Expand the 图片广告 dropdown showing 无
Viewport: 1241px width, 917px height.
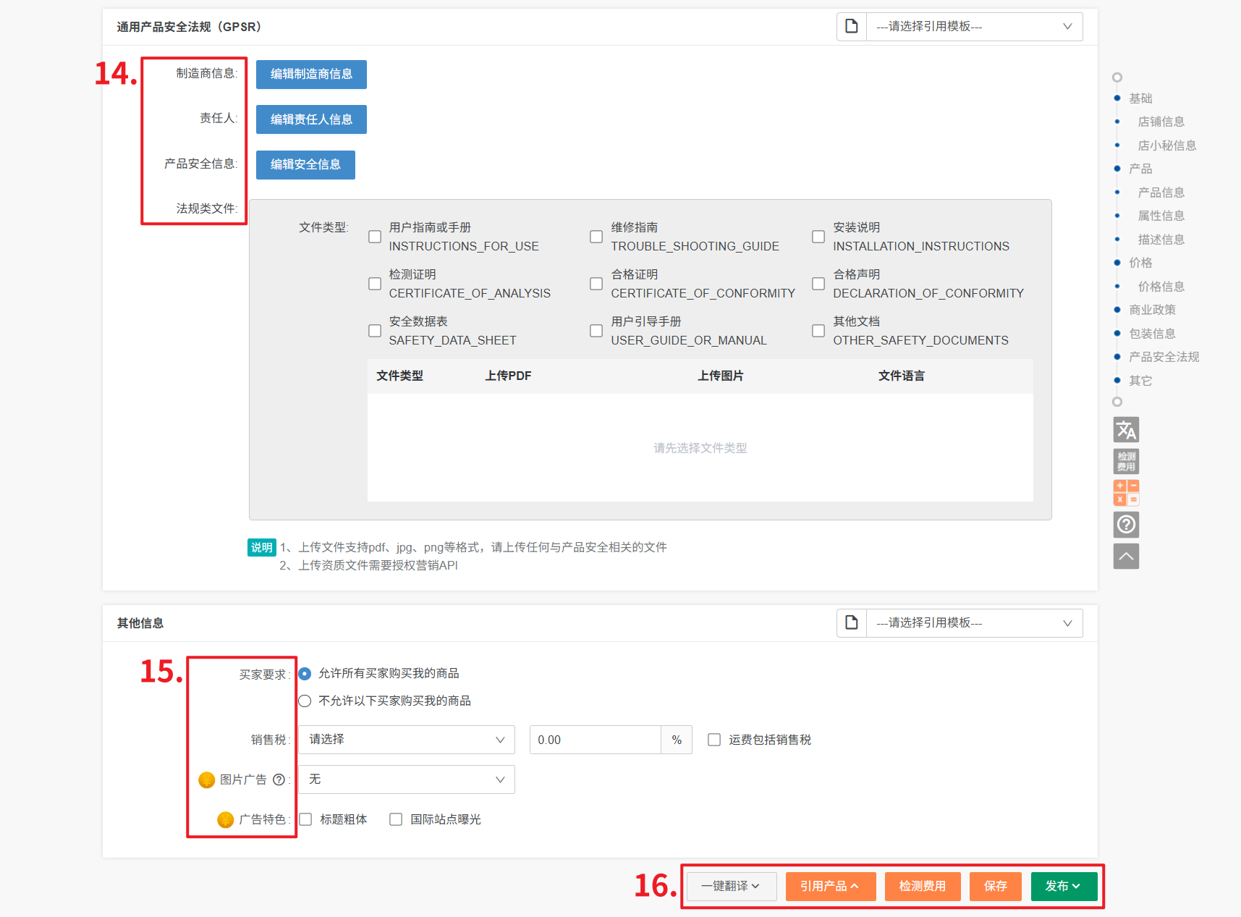407,779
